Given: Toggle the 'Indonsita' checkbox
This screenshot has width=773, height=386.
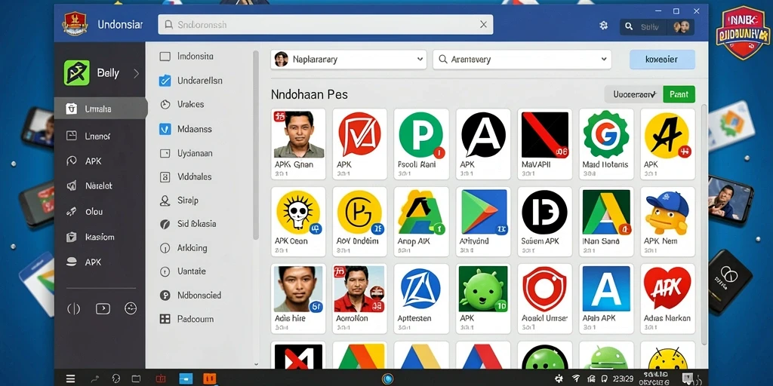Looking at the screenshot, I should point(165,57).
